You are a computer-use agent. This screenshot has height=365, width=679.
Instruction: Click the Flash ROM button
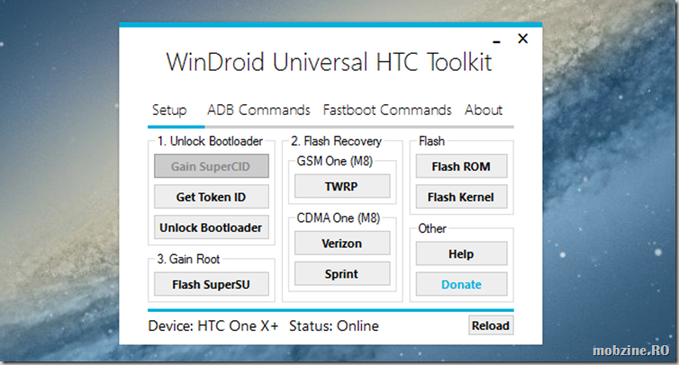462,166
